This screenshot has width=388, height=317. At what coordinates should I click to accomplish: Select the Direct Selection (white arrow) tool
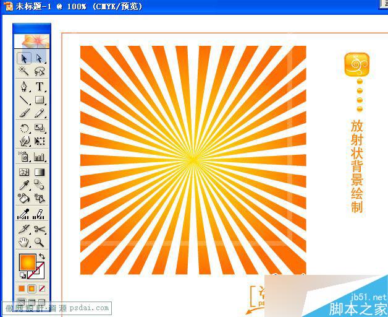(x=40, y=59)
